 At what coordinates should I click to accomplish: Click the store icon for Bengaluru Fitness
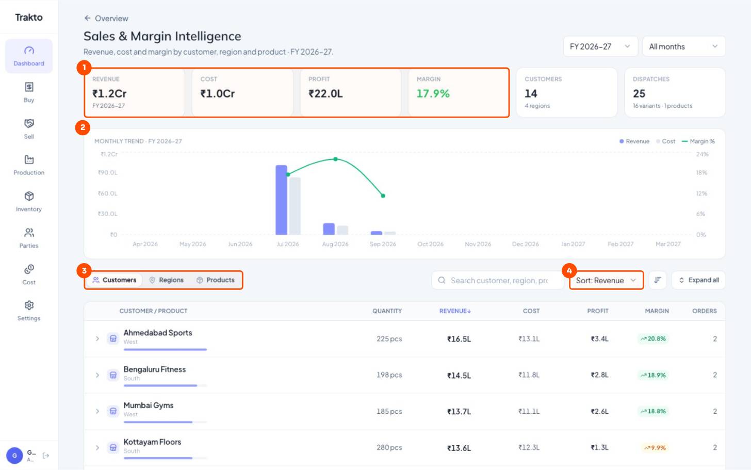113,375
